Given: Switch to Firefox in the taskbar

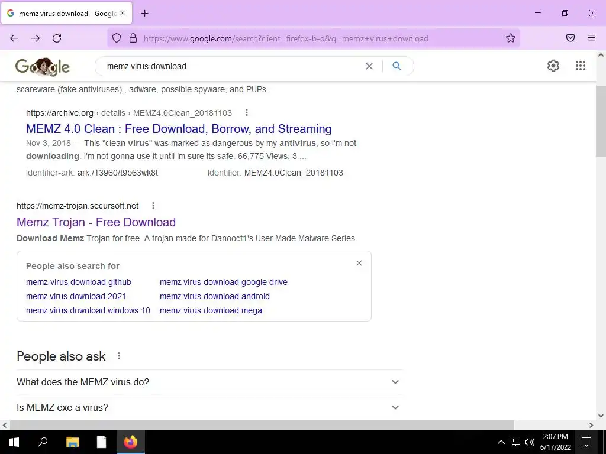Looking at the screenshot, I should click(x=131, y=442).
